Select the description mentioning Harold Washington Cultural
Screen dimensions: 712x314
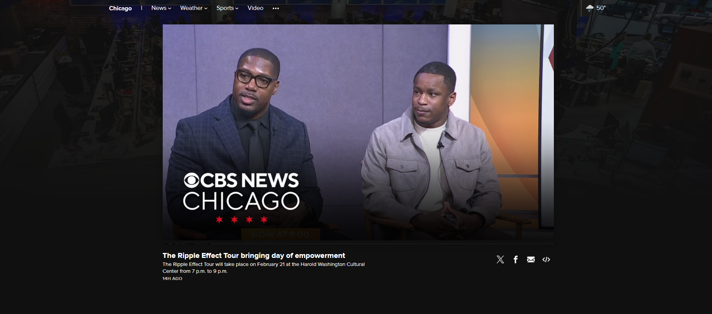click(264, 267)
